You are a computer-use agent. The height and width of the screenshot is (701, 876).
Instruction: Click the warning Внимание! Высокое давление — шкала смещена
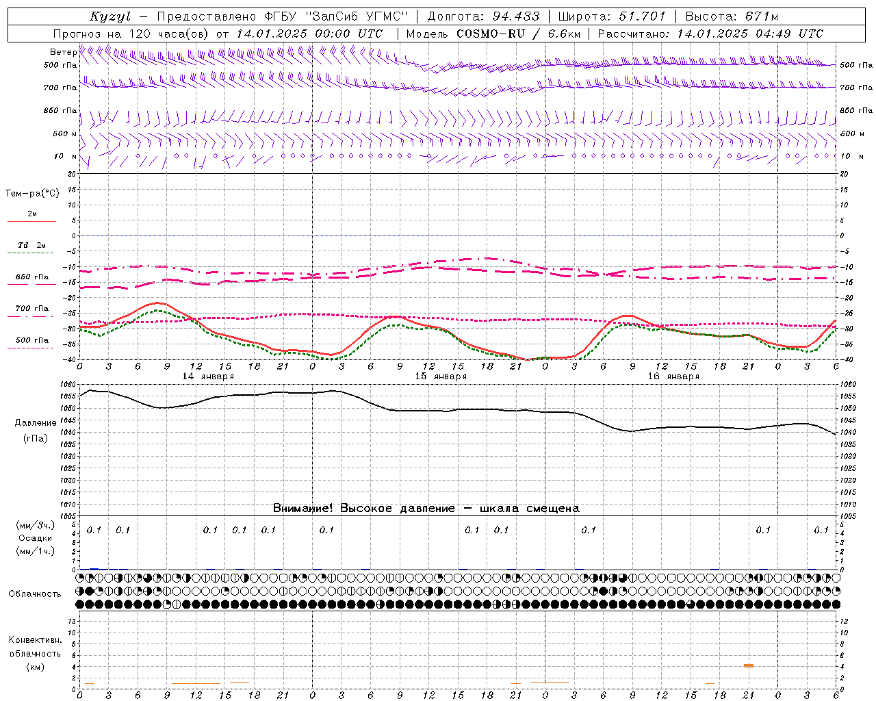(x=426, y=509)
